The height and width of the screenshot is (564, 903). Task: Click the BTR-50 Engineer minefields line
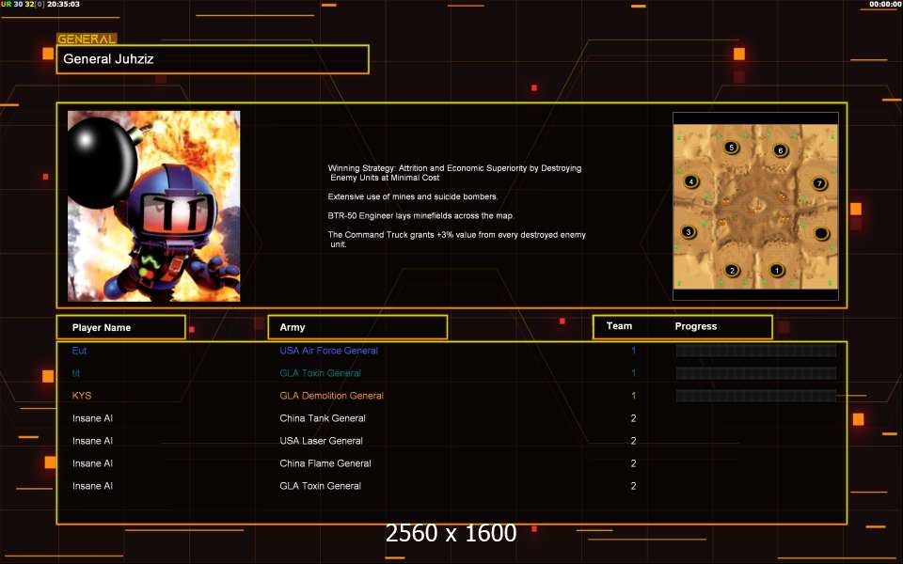coord(420,216)
